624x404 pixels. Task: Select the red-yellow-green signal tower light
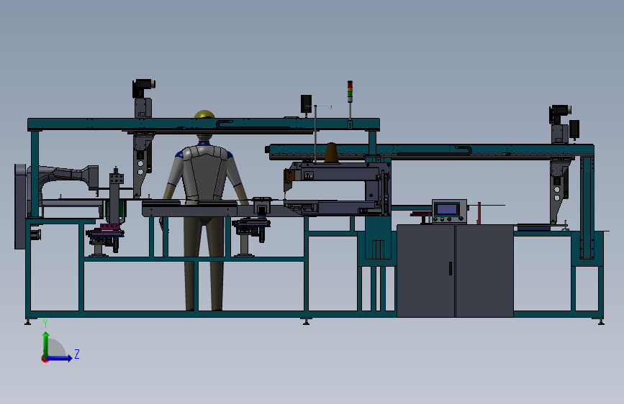(x=350, y=91)
